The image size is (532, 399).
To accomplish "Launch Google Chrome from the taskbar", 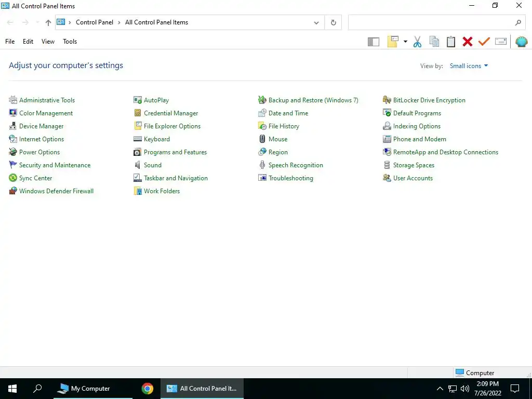I will coord(147,389).
